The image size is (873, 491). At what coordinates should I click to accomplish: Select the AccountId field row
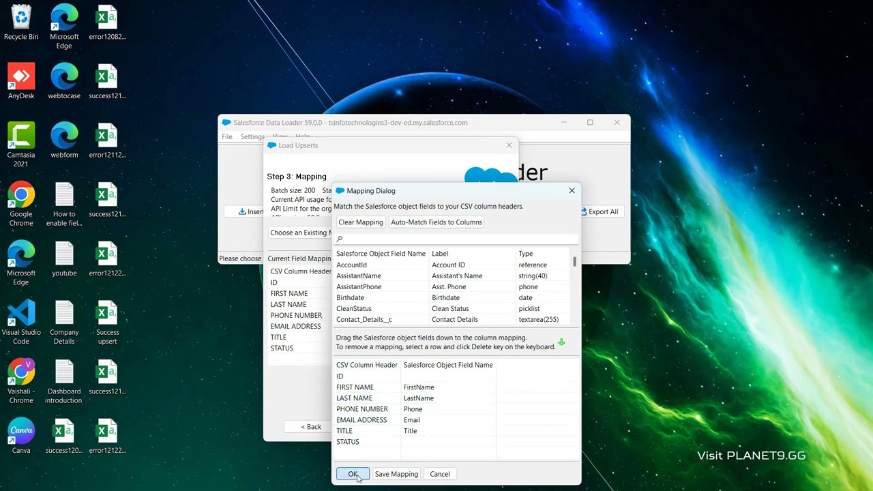[x=452, y=265]
